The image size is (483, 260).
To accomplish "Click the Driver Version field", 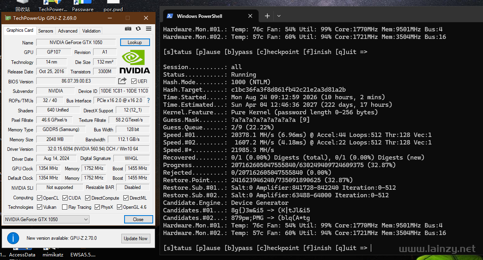I will coord(93,149).
